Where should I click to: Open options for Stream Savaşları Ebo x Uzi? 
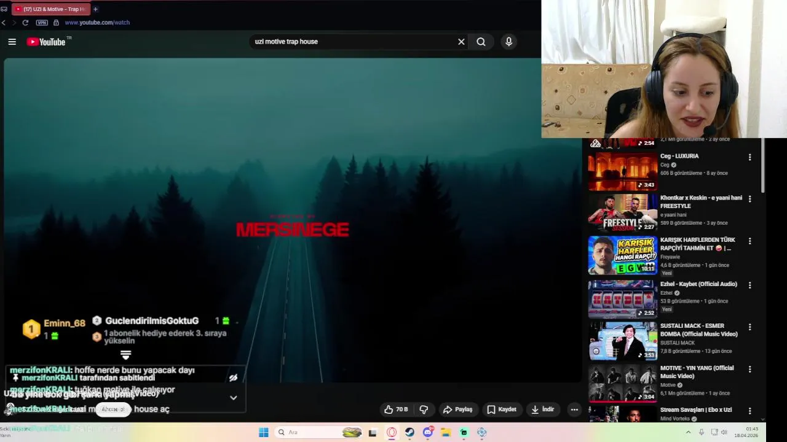pyautogui.click(x=749, y=411)
